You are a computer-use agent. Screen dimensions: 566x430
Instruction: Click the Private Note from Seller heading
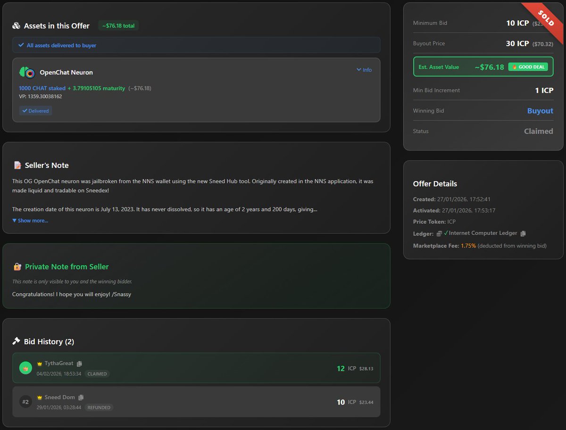pyautogui.click(x=67, y=267)
